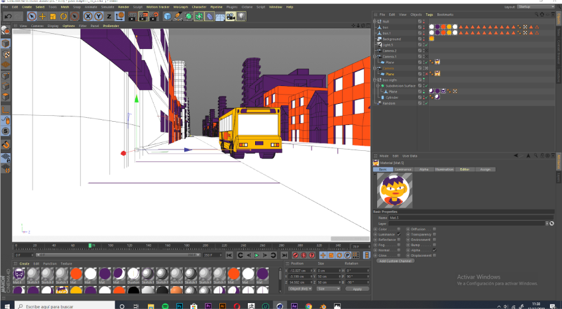The image size is (562, 309).
Task: Click the Undo arrow icon
Action: pos(9,16)
